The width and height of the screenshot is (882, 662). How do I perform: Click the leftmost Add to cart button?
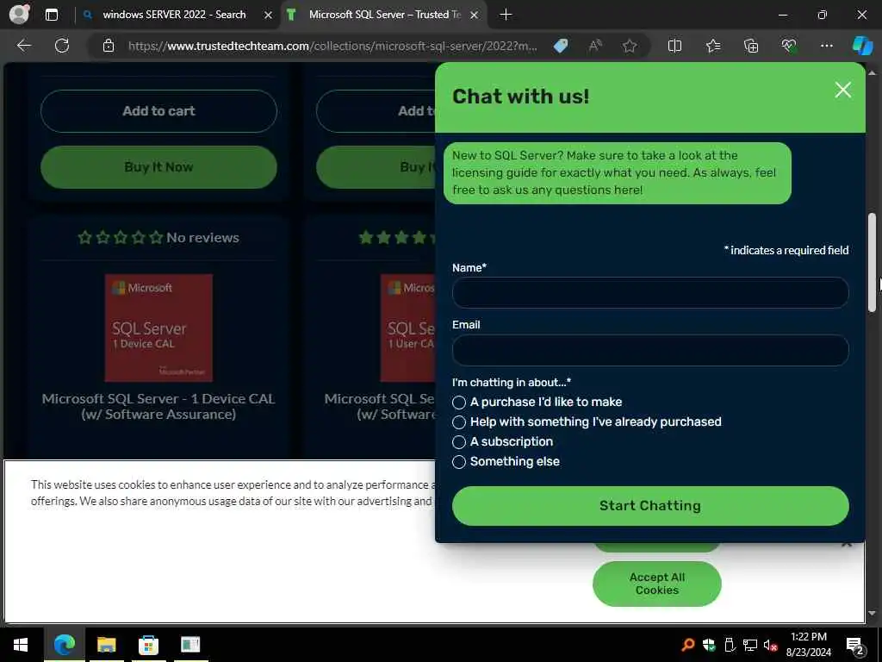pos(158,111)
